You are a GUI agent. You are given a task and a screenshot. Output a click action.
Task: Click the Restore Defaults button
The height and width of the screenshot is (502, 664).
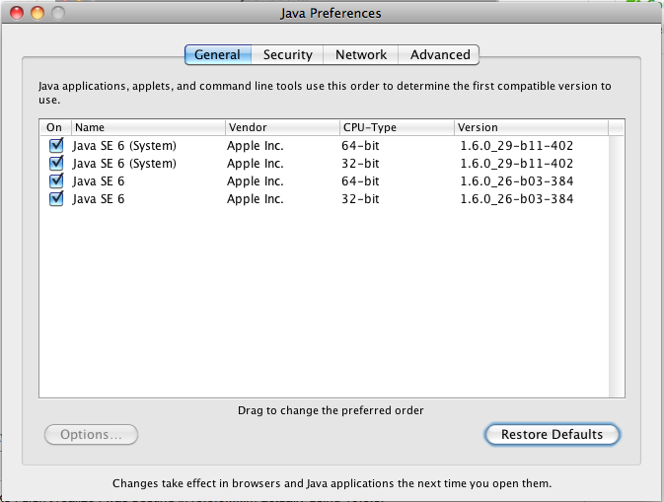(552, 435)
